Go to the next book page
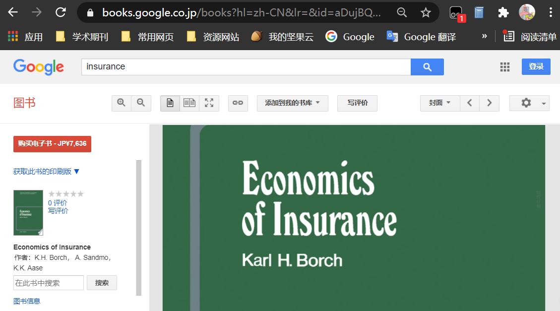The height and width of the screenshot is (311, 560). click(x=489, y=103)
